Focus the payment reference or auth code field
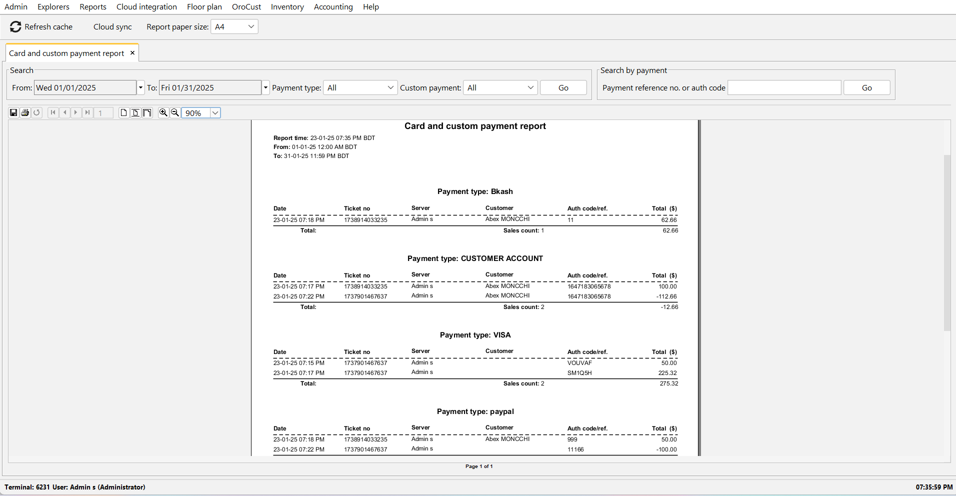The image size is (956, 496). (784, 87)
